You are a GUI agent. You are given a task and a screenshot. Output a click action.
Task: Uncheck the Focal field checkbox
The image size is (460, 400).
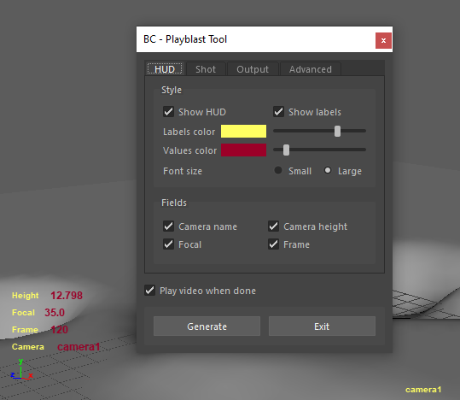(x=168, y=244)
